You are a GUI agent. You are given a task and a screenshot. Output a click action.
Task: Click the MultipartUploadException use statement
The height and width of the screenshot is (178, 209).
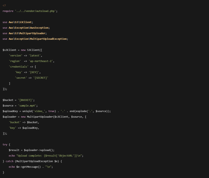click(35, 39)
